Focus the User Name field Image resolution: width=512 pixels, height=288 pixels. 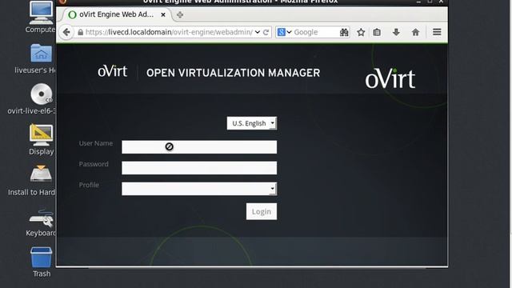(199, 147)
